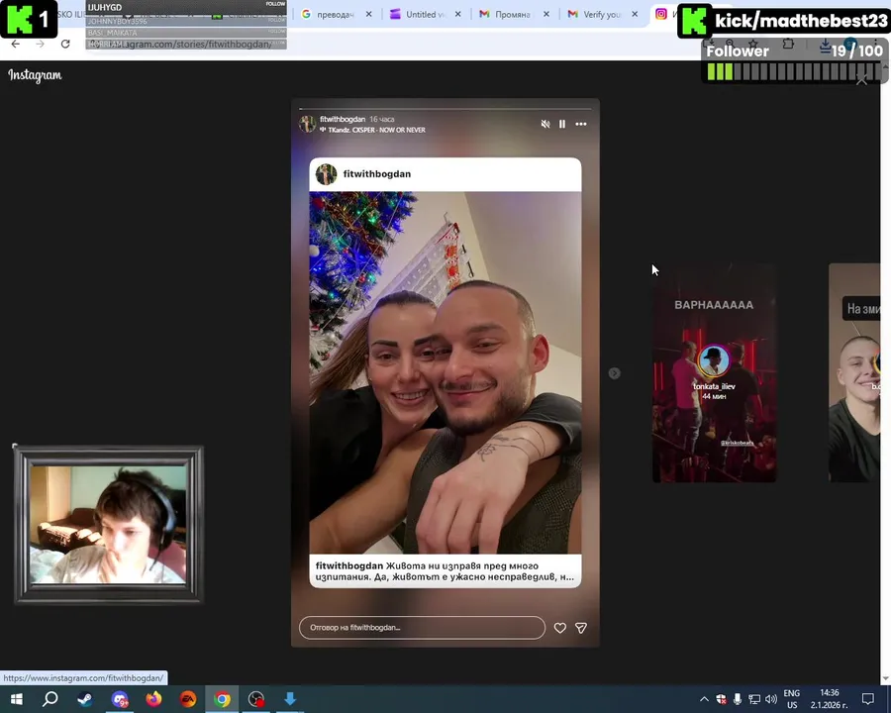The image size is (891, 713).
Task: Open Discord from the taskbar
Action: tap(120, 699)
